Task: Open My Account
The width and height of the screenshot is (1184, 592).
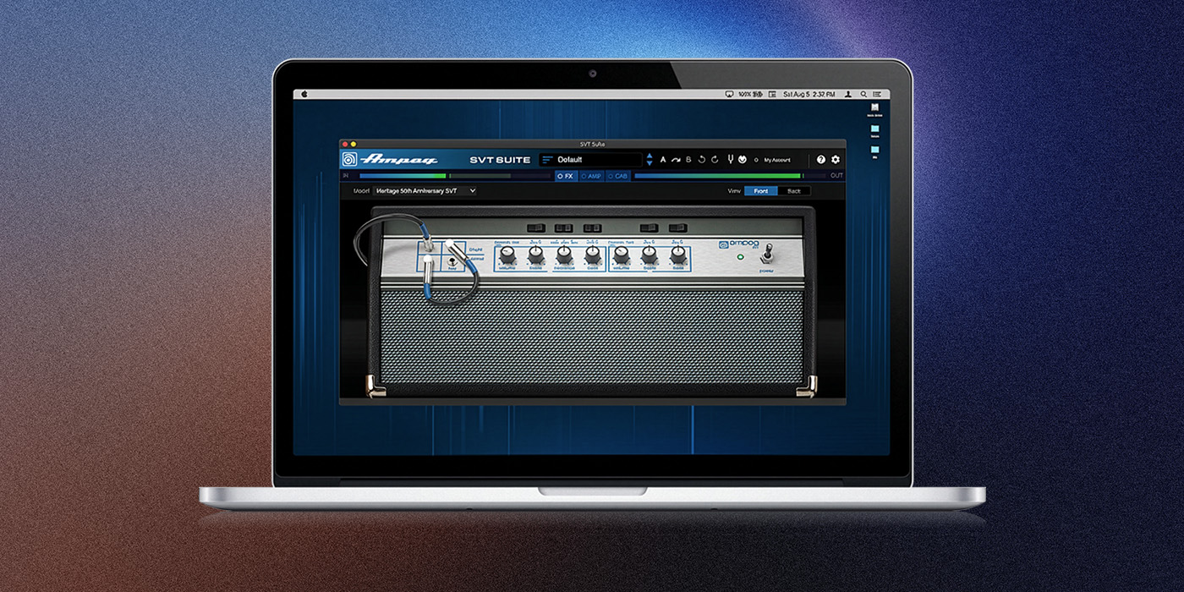Action: point(777,159)
